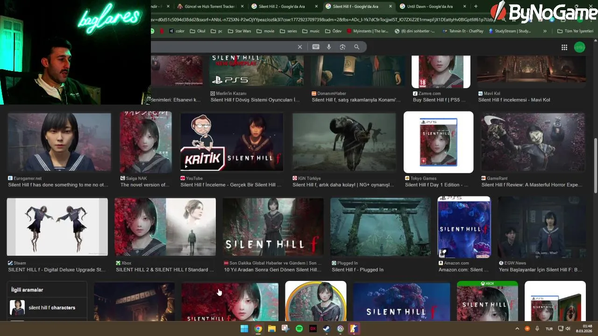Click the Merlin'in Kazanı result title
The height and width of the screenshot is (336, 598).
tap(255, 100)
